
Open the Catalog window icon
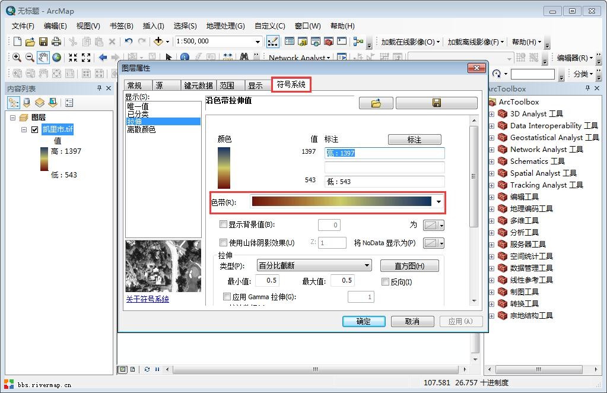point(303,42)
